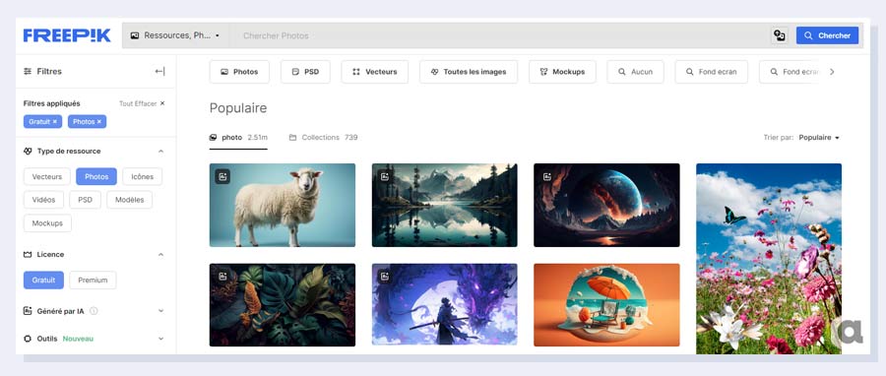Select the Modèles resource type

pyautogui.click(x=129, y=200)
